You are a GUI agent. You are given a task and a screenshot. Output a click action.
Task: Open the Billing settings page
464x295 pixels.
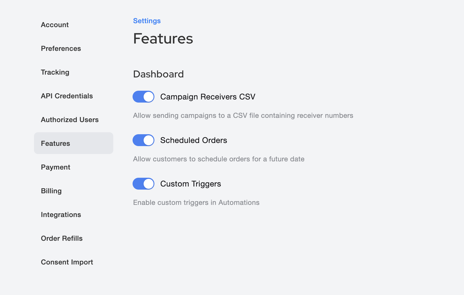51,191
